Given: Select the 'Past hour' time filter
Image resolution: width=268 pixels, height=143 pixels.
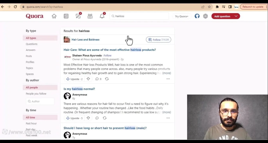Looking at the screenshot, I should tap(31, 123).
